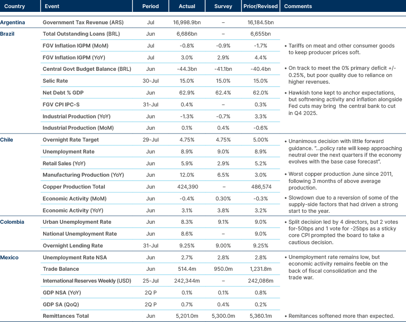Viewport: 406px width, 322px height.
Task: Click the -41.1bn survey value
Action: pyautogui.click(x=223, y=69)
